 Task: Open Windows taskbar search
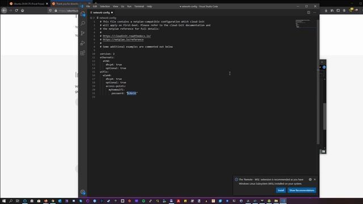11,201
